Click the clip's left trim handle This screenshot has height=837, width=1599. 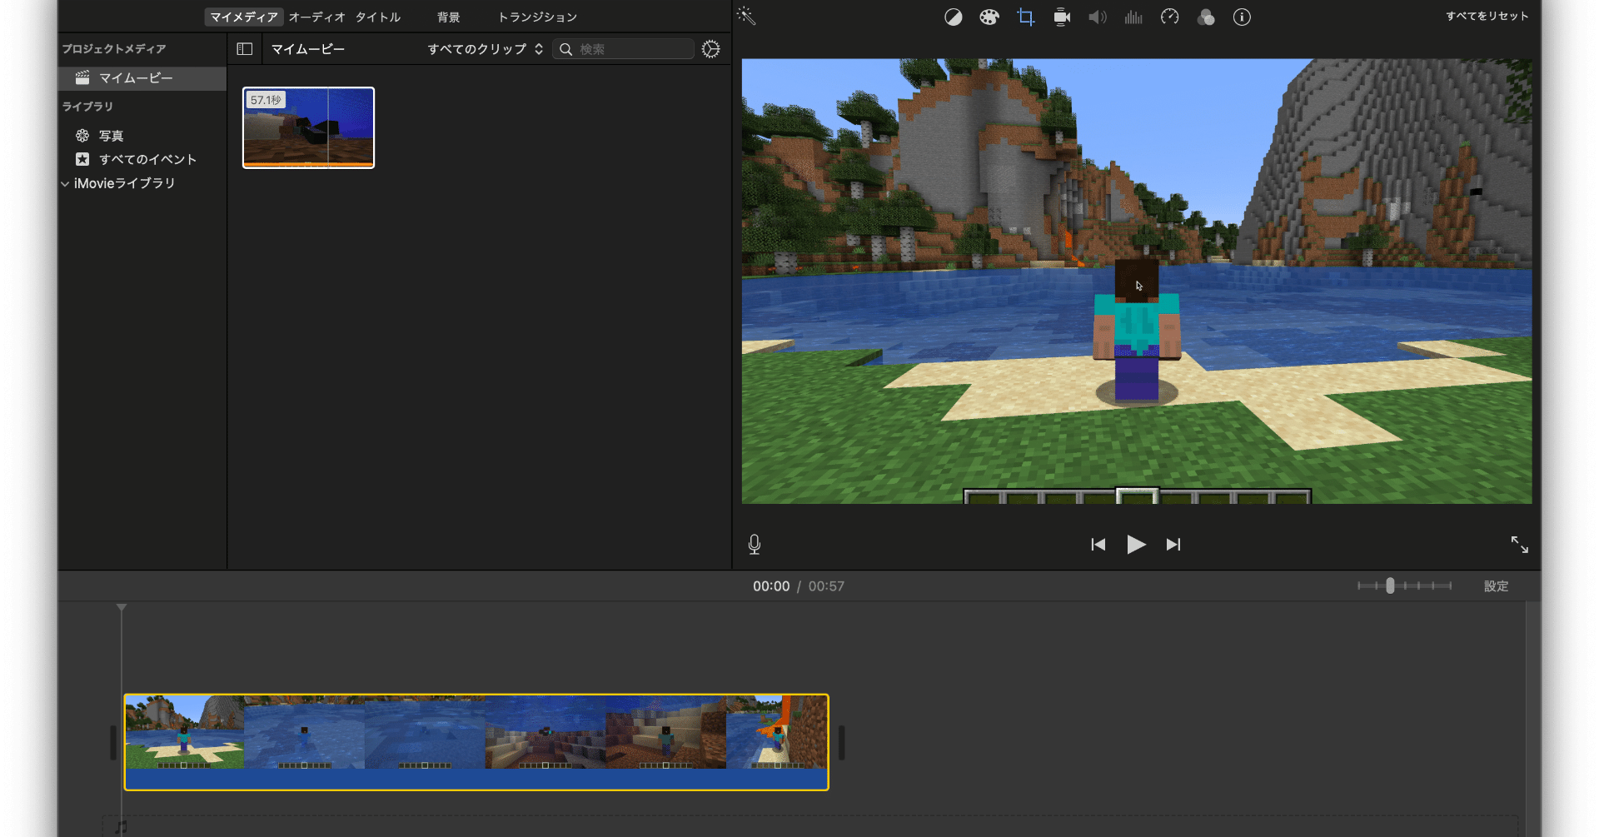click(x=113, y=742)
